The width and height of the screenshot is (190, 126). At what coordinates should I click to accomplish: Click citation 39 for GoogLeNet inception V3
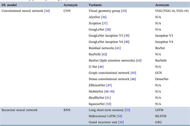click(126, 36)
